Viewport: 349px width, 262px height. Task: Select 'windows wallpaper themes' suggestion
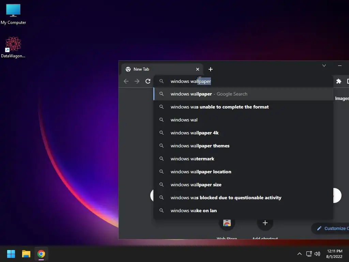pos(243,146)
